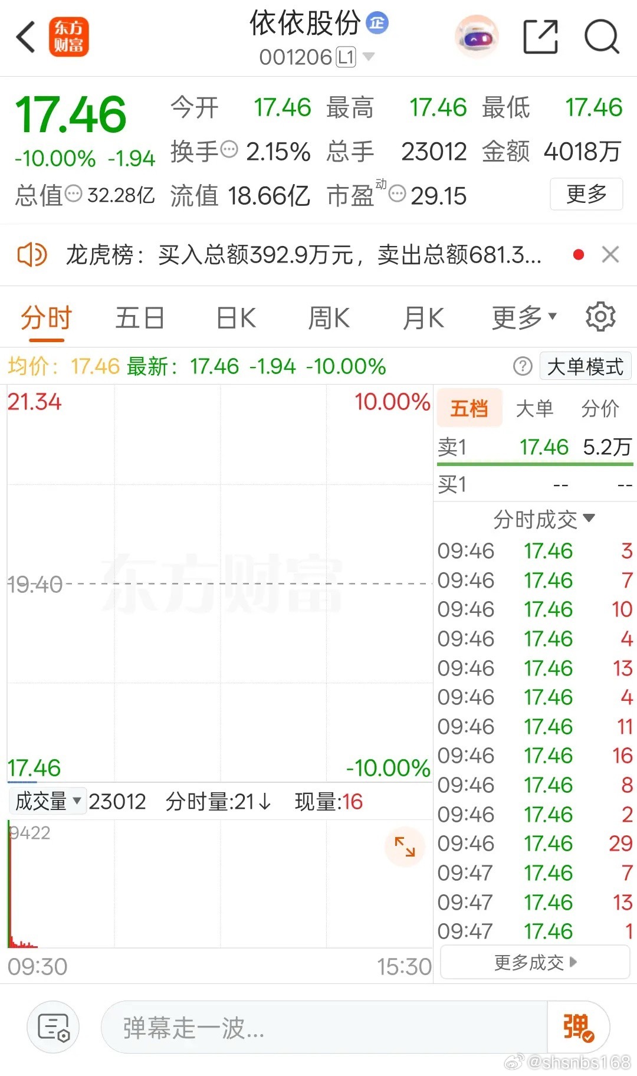Screen dimensions: 637x1076
Task: Tap the stock name 依依股份
Action: point(305,23)
